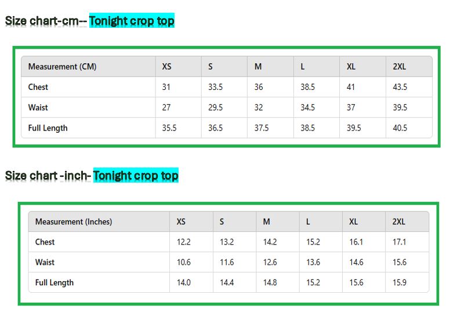Select the Chest row label in cm table
Viewport: 450px width, 320px height.
click(x=38, y=87)
